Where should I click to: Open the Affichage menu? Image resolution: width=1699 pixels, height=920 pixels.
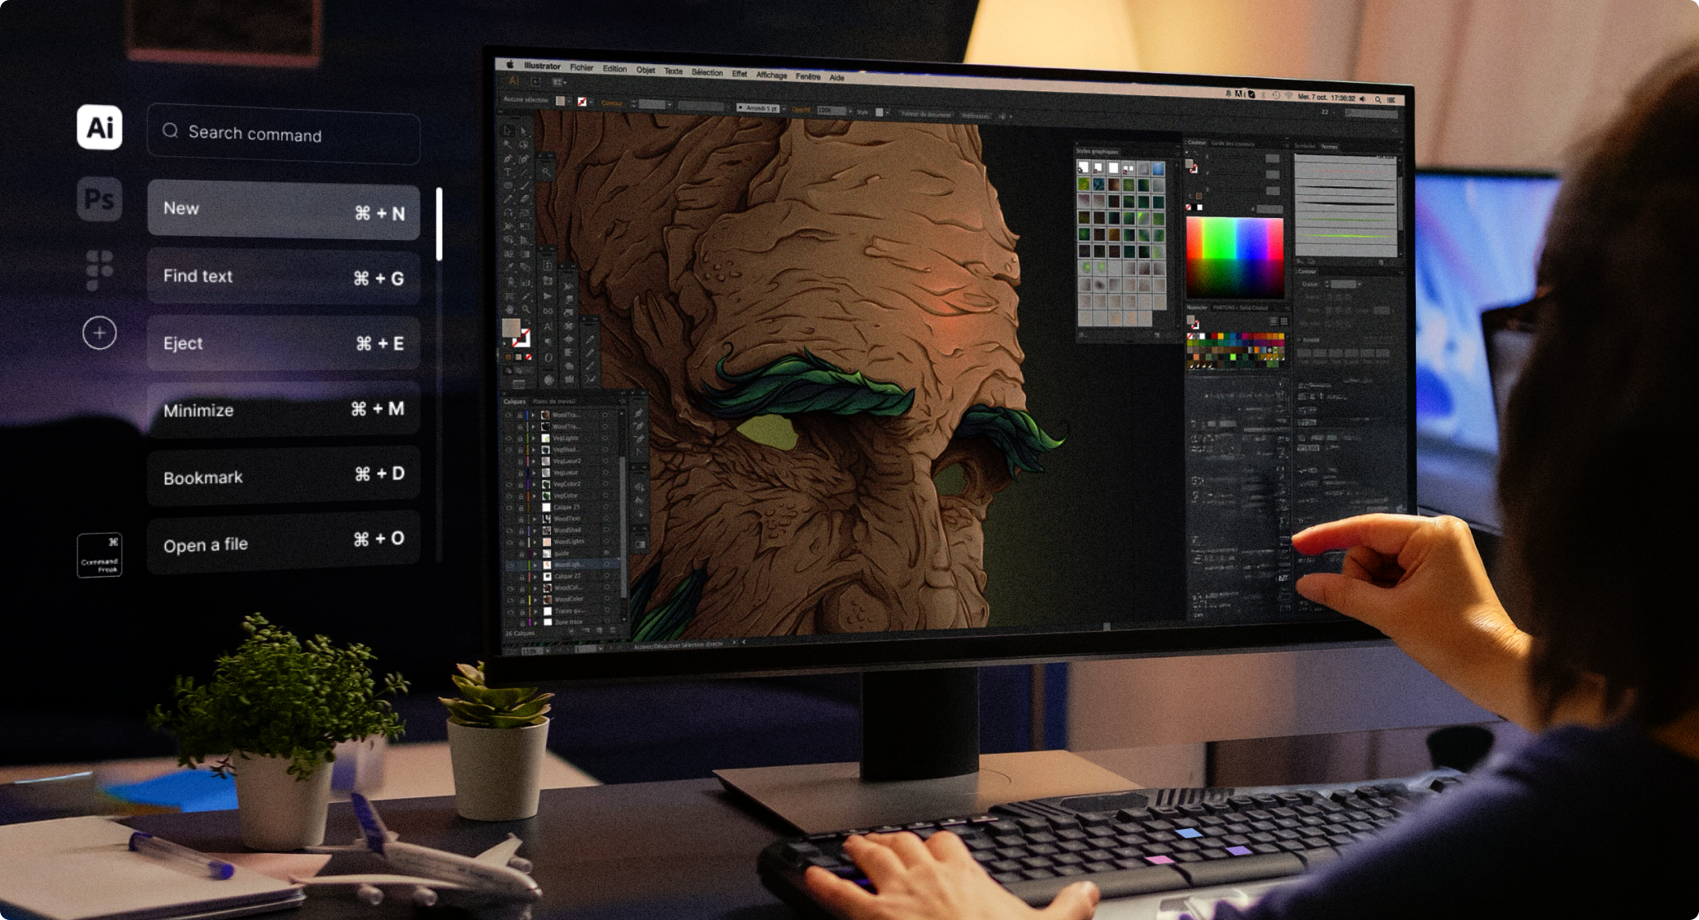[x=771, y=75]
